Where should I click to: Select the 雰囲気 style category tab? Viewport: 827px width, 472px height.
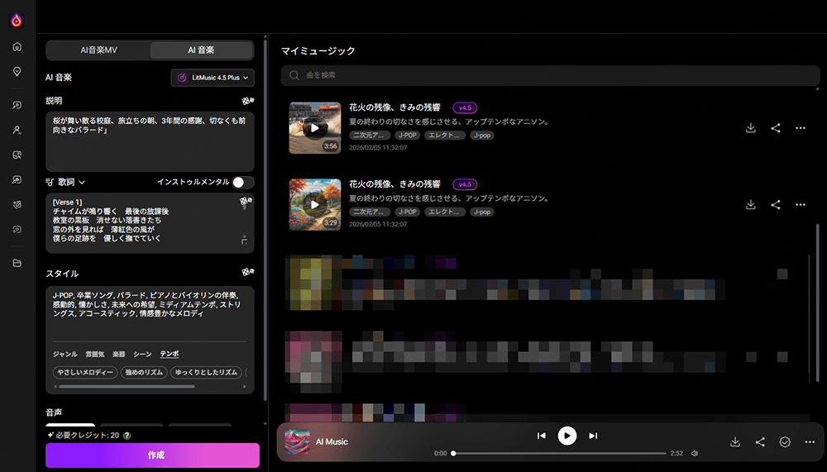point(95,354)
